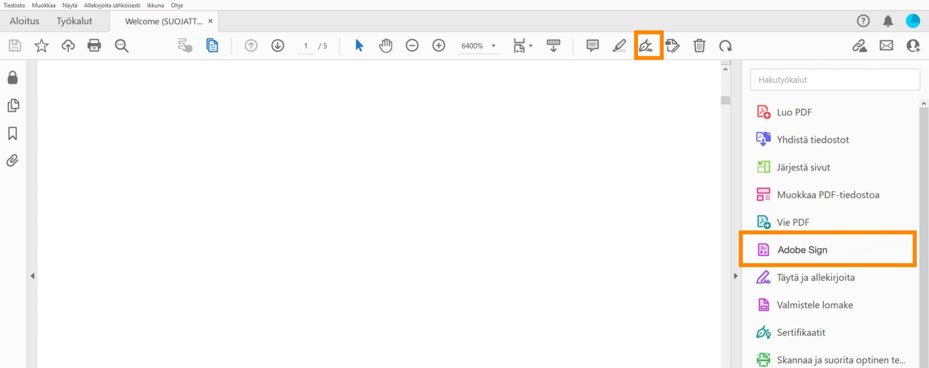Open the scrolling mode keyboard-arrow tool
Viewport: 929px width, 368px height.
click(x=553, y=46)
